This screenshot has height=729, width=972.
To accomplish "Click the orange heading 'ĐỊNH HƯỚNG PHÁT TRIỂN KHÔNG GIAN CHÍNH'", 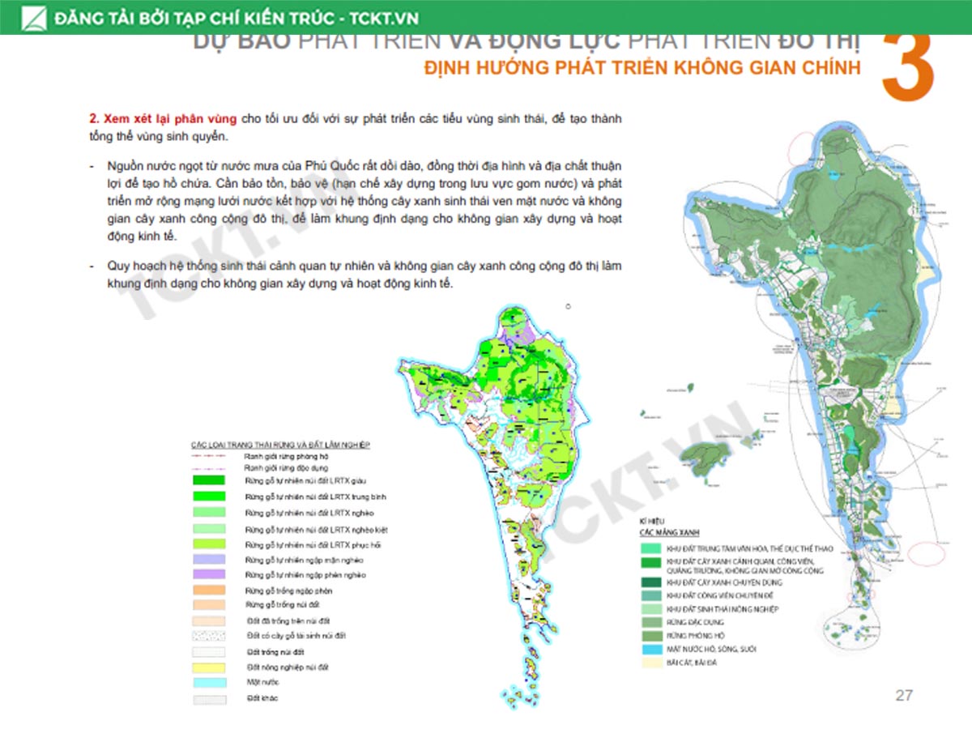I will [x=642, y=68].
